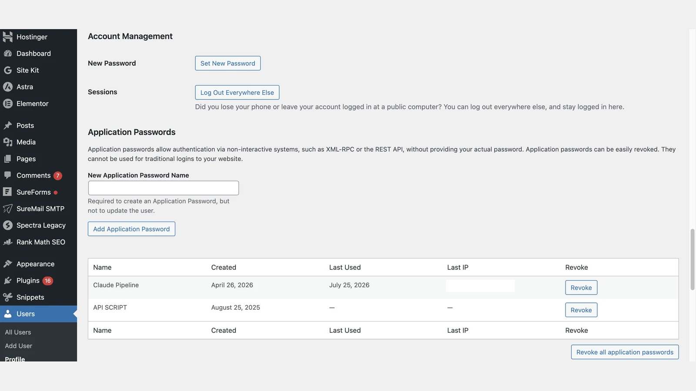Image resolution: width=696 pixels, height=391 pixels.
Task: Click Revoke all application passwords button
Action: click(625, 352)
